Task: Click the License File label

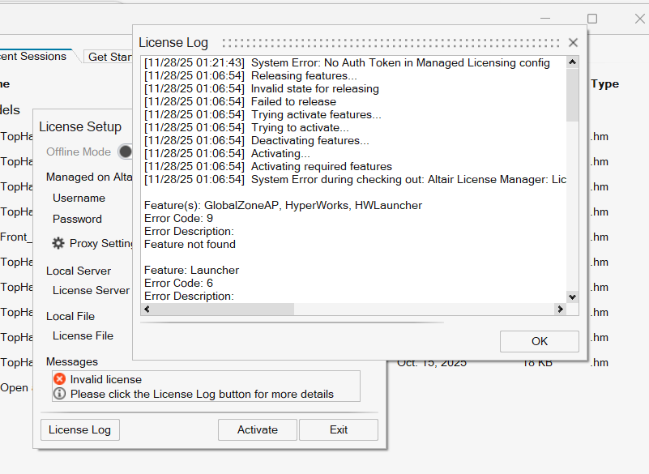Action: tap(83, 335)
